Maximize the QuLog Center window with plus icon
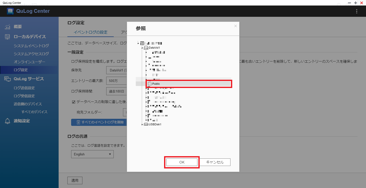 coord(355,3)
